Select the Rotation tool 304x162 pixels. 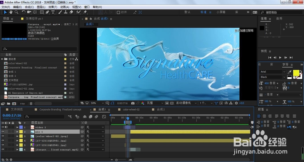tap(23, 12)
